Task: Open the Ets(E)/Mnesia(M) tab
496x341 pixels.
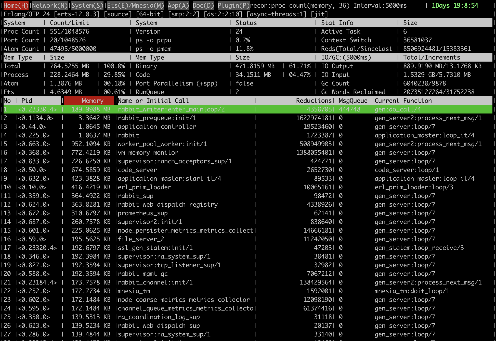Action: (x=135, y=5)
